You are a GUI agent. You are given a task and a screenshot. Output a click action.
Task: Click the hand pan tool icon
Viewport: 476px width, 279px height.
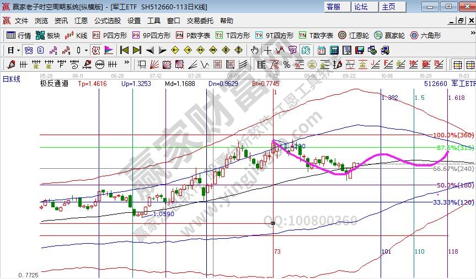pyautogui.click(x=255, y=50)
